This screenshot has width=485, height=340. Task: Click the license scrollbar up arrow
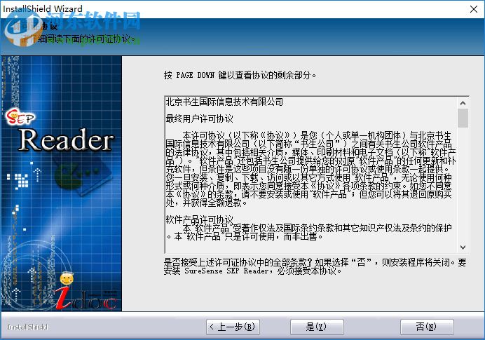(x=463, y=103)
